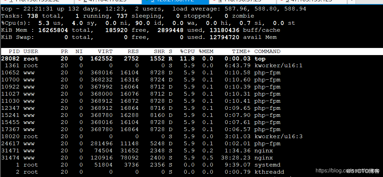The width and height of the screenshot is (383, 177).
Task: Click the bold 'top' command name
Action: click(x=260, y=58)
